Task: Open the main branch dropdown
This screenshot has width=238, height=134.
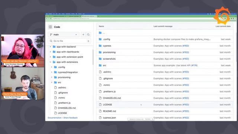Action: click(64, 35)
